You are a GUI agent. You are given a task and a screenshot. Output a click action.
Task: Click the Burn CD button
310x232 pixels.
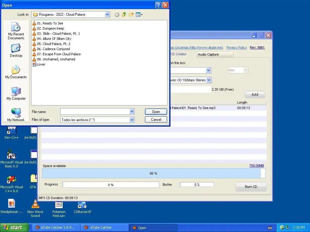(251, 187)
